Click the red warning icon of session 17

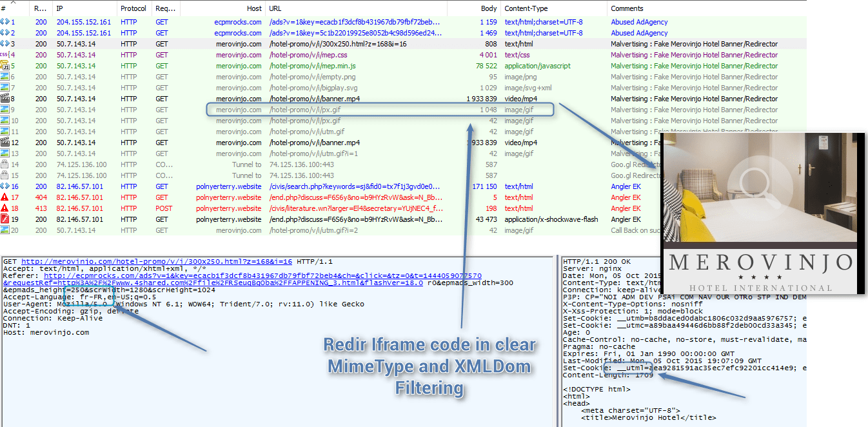5,197
